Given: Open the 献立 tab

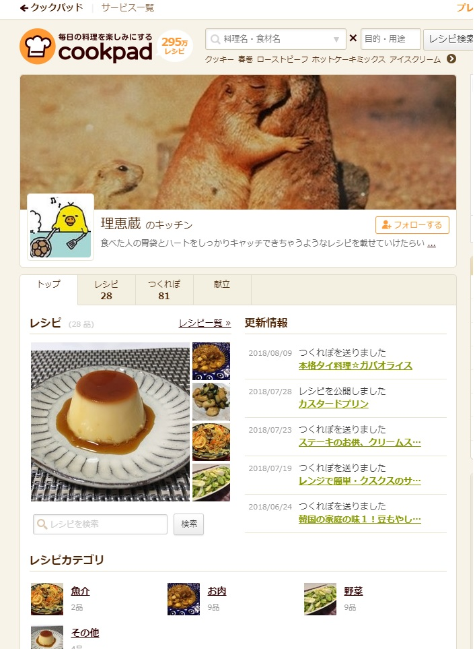Looking at the screenshot, I should (222, 290).
